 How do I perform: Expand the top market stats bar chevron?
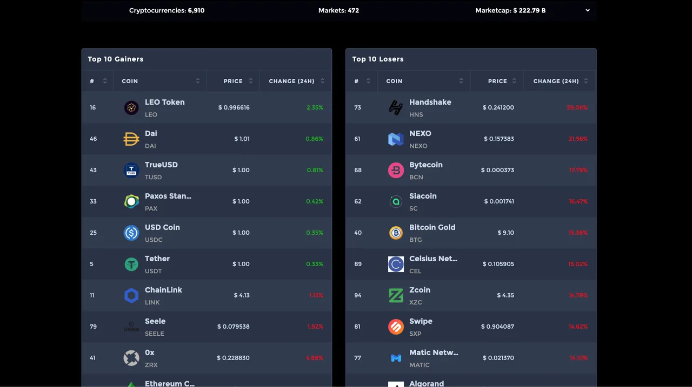pos(587,10)
